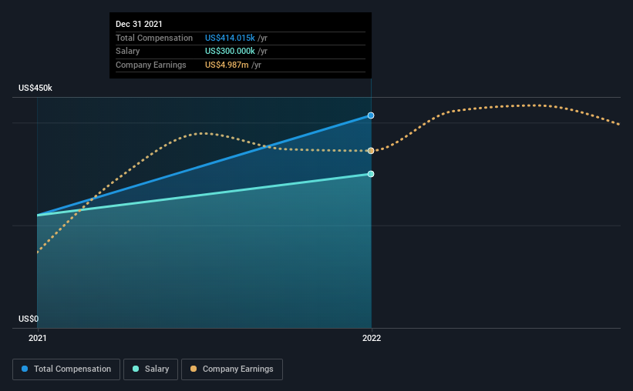
Task: Click the US$414.015k total compensation value
Action: 230,38
